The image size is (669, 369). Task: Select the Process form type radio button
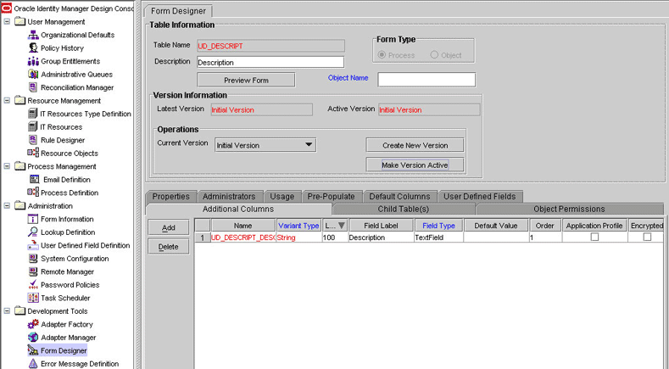(382, 54)
